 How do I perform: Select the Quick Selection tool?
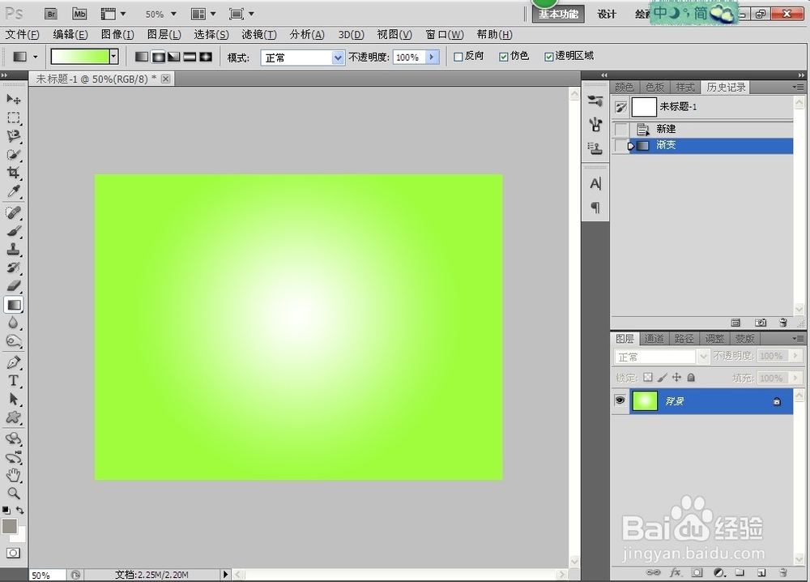pyautogui.click(x=14, y=154)
